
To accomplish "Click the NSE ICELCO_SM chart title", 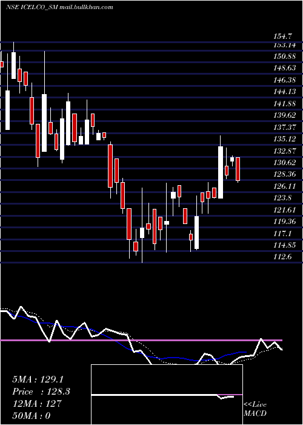I will (59, 7).
